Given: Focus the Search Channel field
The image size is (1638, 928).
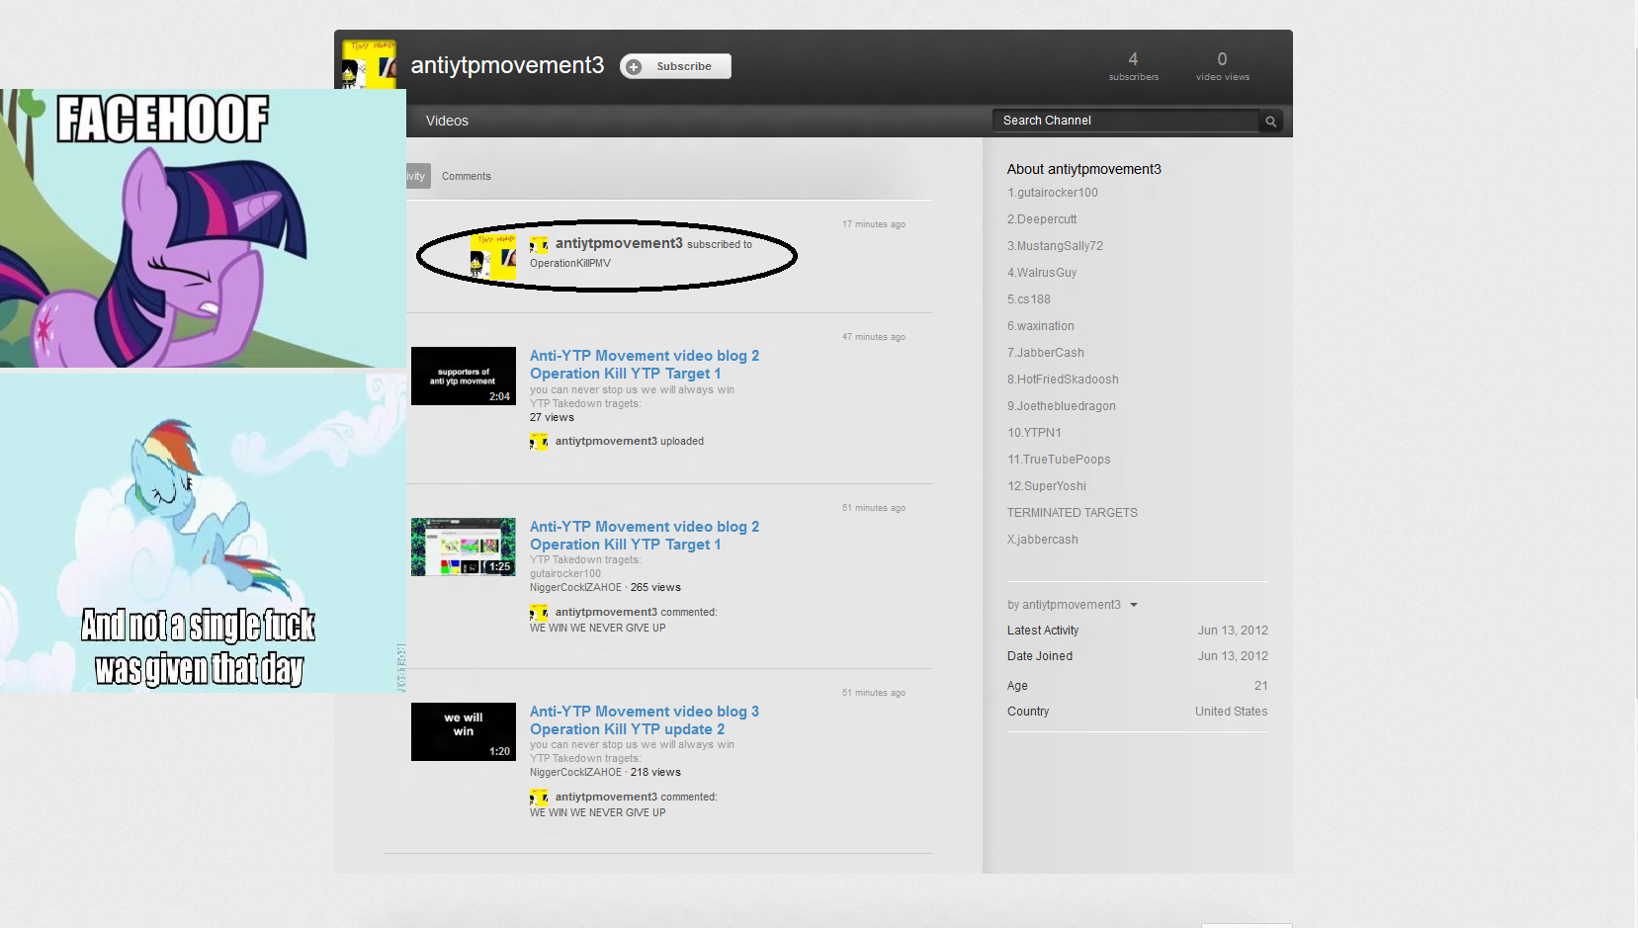Looking at the screenshot, I should (1126, 121).
